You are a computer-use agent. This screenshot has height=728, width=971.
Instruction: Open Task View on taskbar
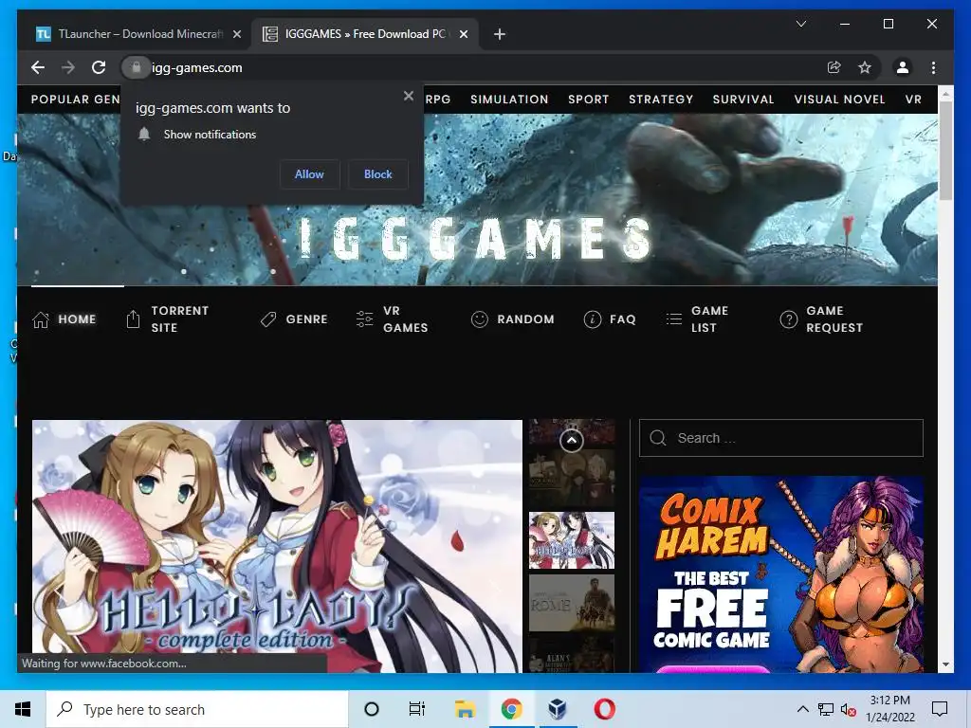[417, 709]
